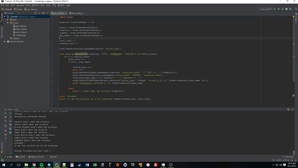The height and width of the screenshot is (168, 298).
Task: Click the Structure vertical tab on left edge
Action: coord(2,32)
